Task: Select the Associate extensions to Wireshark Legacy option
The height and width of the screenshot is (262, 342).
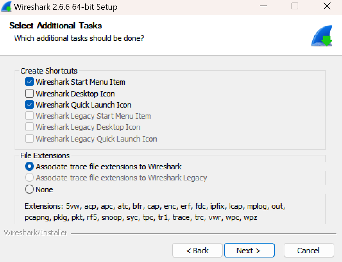Action: [x=30, y=178]
